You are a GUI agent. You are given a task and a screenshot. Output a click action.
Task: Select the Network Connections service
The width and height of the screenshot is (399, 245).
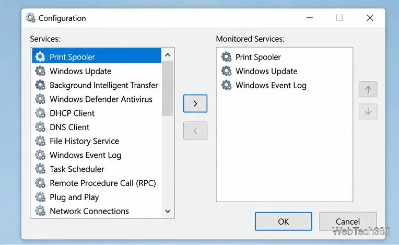(97, 211)
